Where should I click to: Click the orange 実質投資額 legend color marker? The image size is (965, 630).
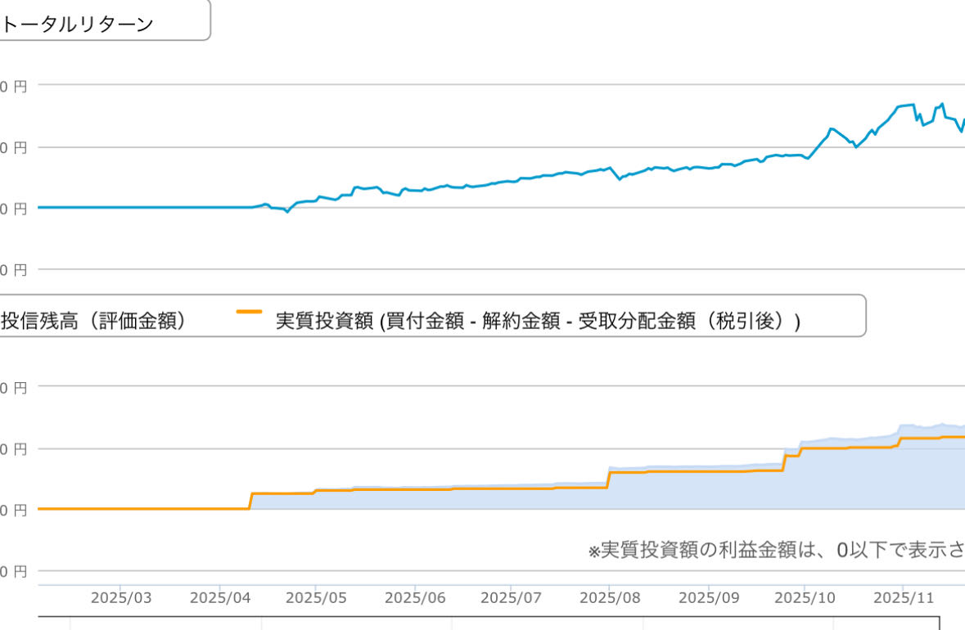coord(249,312)
